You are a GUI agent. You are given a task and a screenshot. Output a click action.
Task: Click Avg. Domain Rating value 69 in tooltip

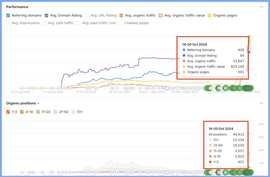point(242,55)
